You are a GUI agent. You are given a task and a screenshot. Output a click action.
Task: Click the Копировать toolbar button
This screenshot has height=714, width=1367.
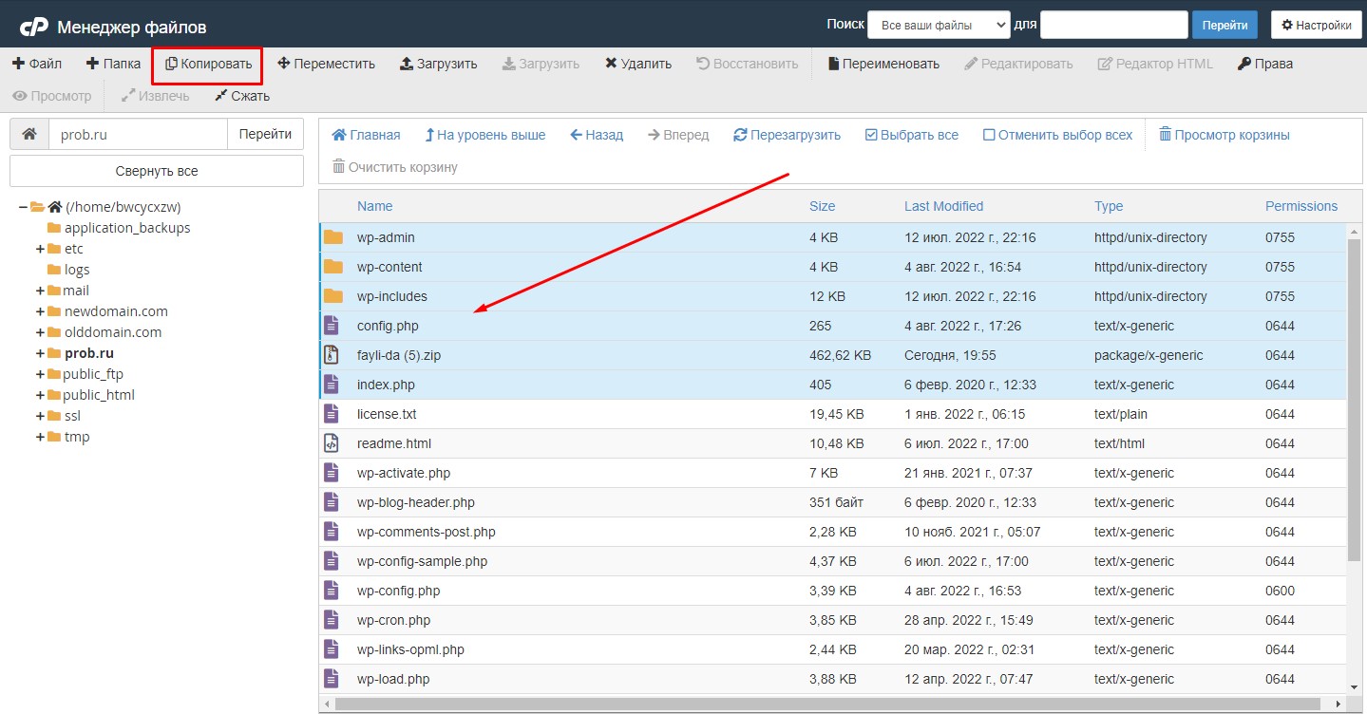(x=208, y=64)
